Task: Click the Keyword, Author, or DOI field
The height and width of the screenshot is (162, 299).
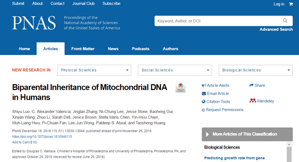Action: click(x=218, y=21)
